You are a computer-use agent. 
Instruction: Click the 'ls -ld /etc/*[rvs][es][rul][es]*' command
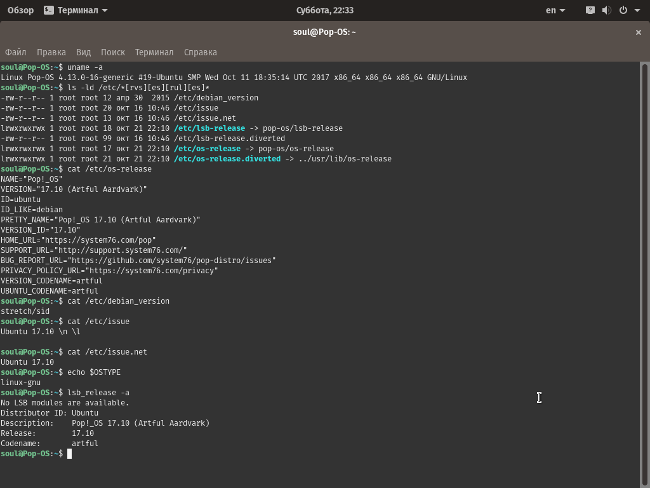pyautogui.click(x=105, y=88)
